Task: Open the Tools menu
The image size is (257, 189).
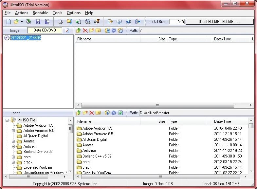Action: 57,13
